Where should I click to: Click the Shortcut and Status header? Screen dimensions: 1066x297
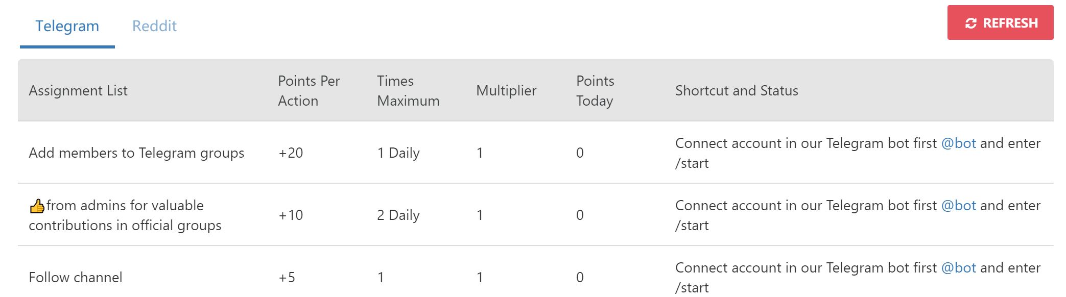737,91
